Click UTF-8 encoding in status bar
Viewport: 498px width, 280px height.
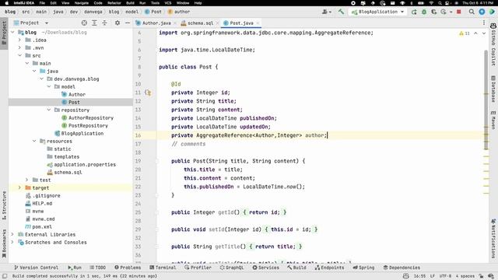click(445, 276)
